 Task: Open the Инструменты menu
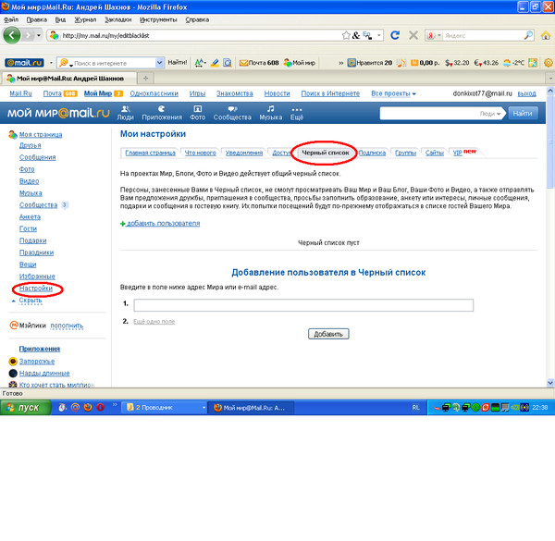(158, 19)
